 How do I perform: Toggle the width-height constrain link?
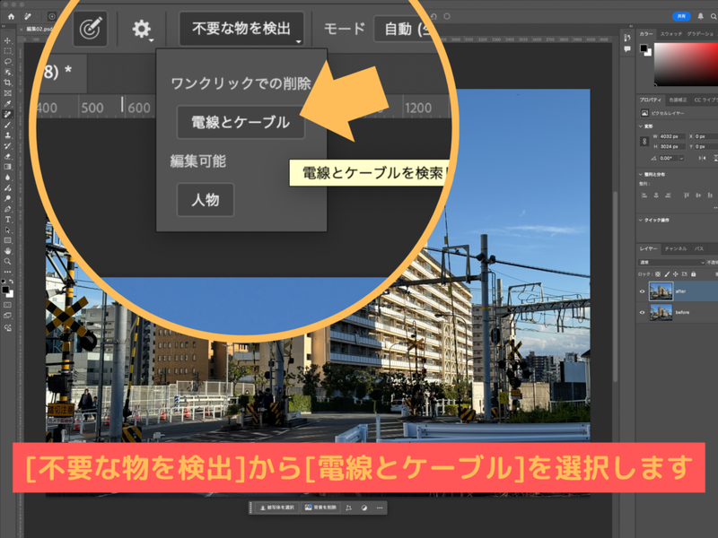(644, 142)
